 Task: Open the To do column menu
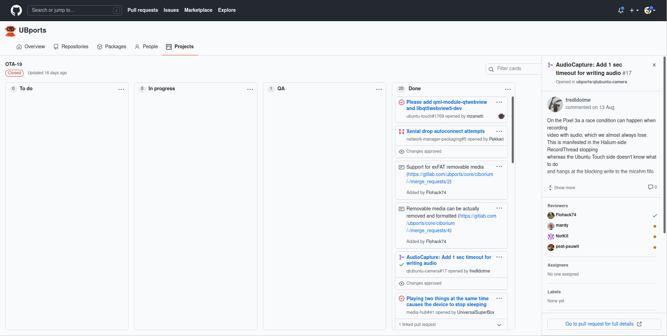click(x=121, y=89)
